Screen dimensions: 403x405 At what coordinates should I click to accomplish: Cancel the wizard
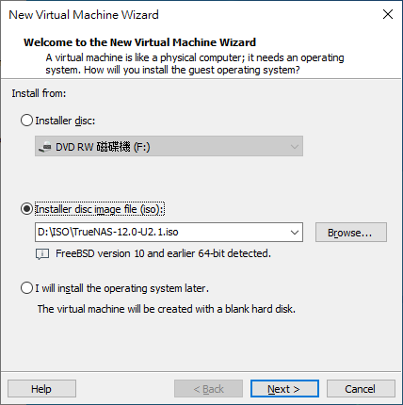361,389
